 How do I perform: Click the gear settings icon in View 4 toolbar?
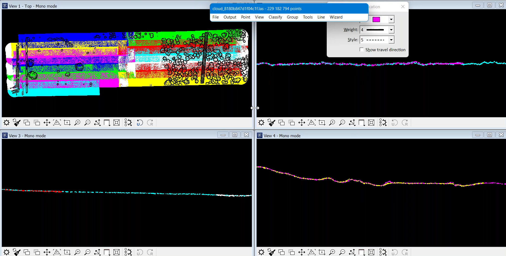(x=261, y=252)
